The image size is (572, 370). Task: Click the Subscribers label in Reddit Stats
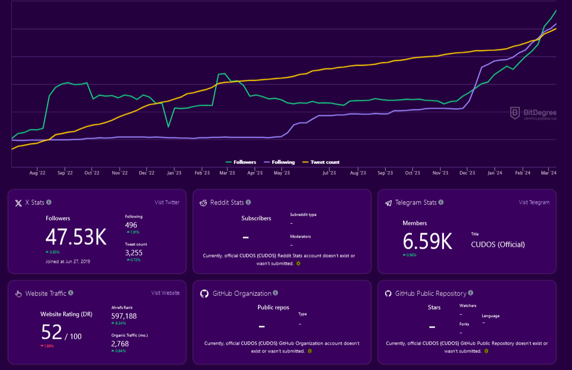(x=256, y=218)
